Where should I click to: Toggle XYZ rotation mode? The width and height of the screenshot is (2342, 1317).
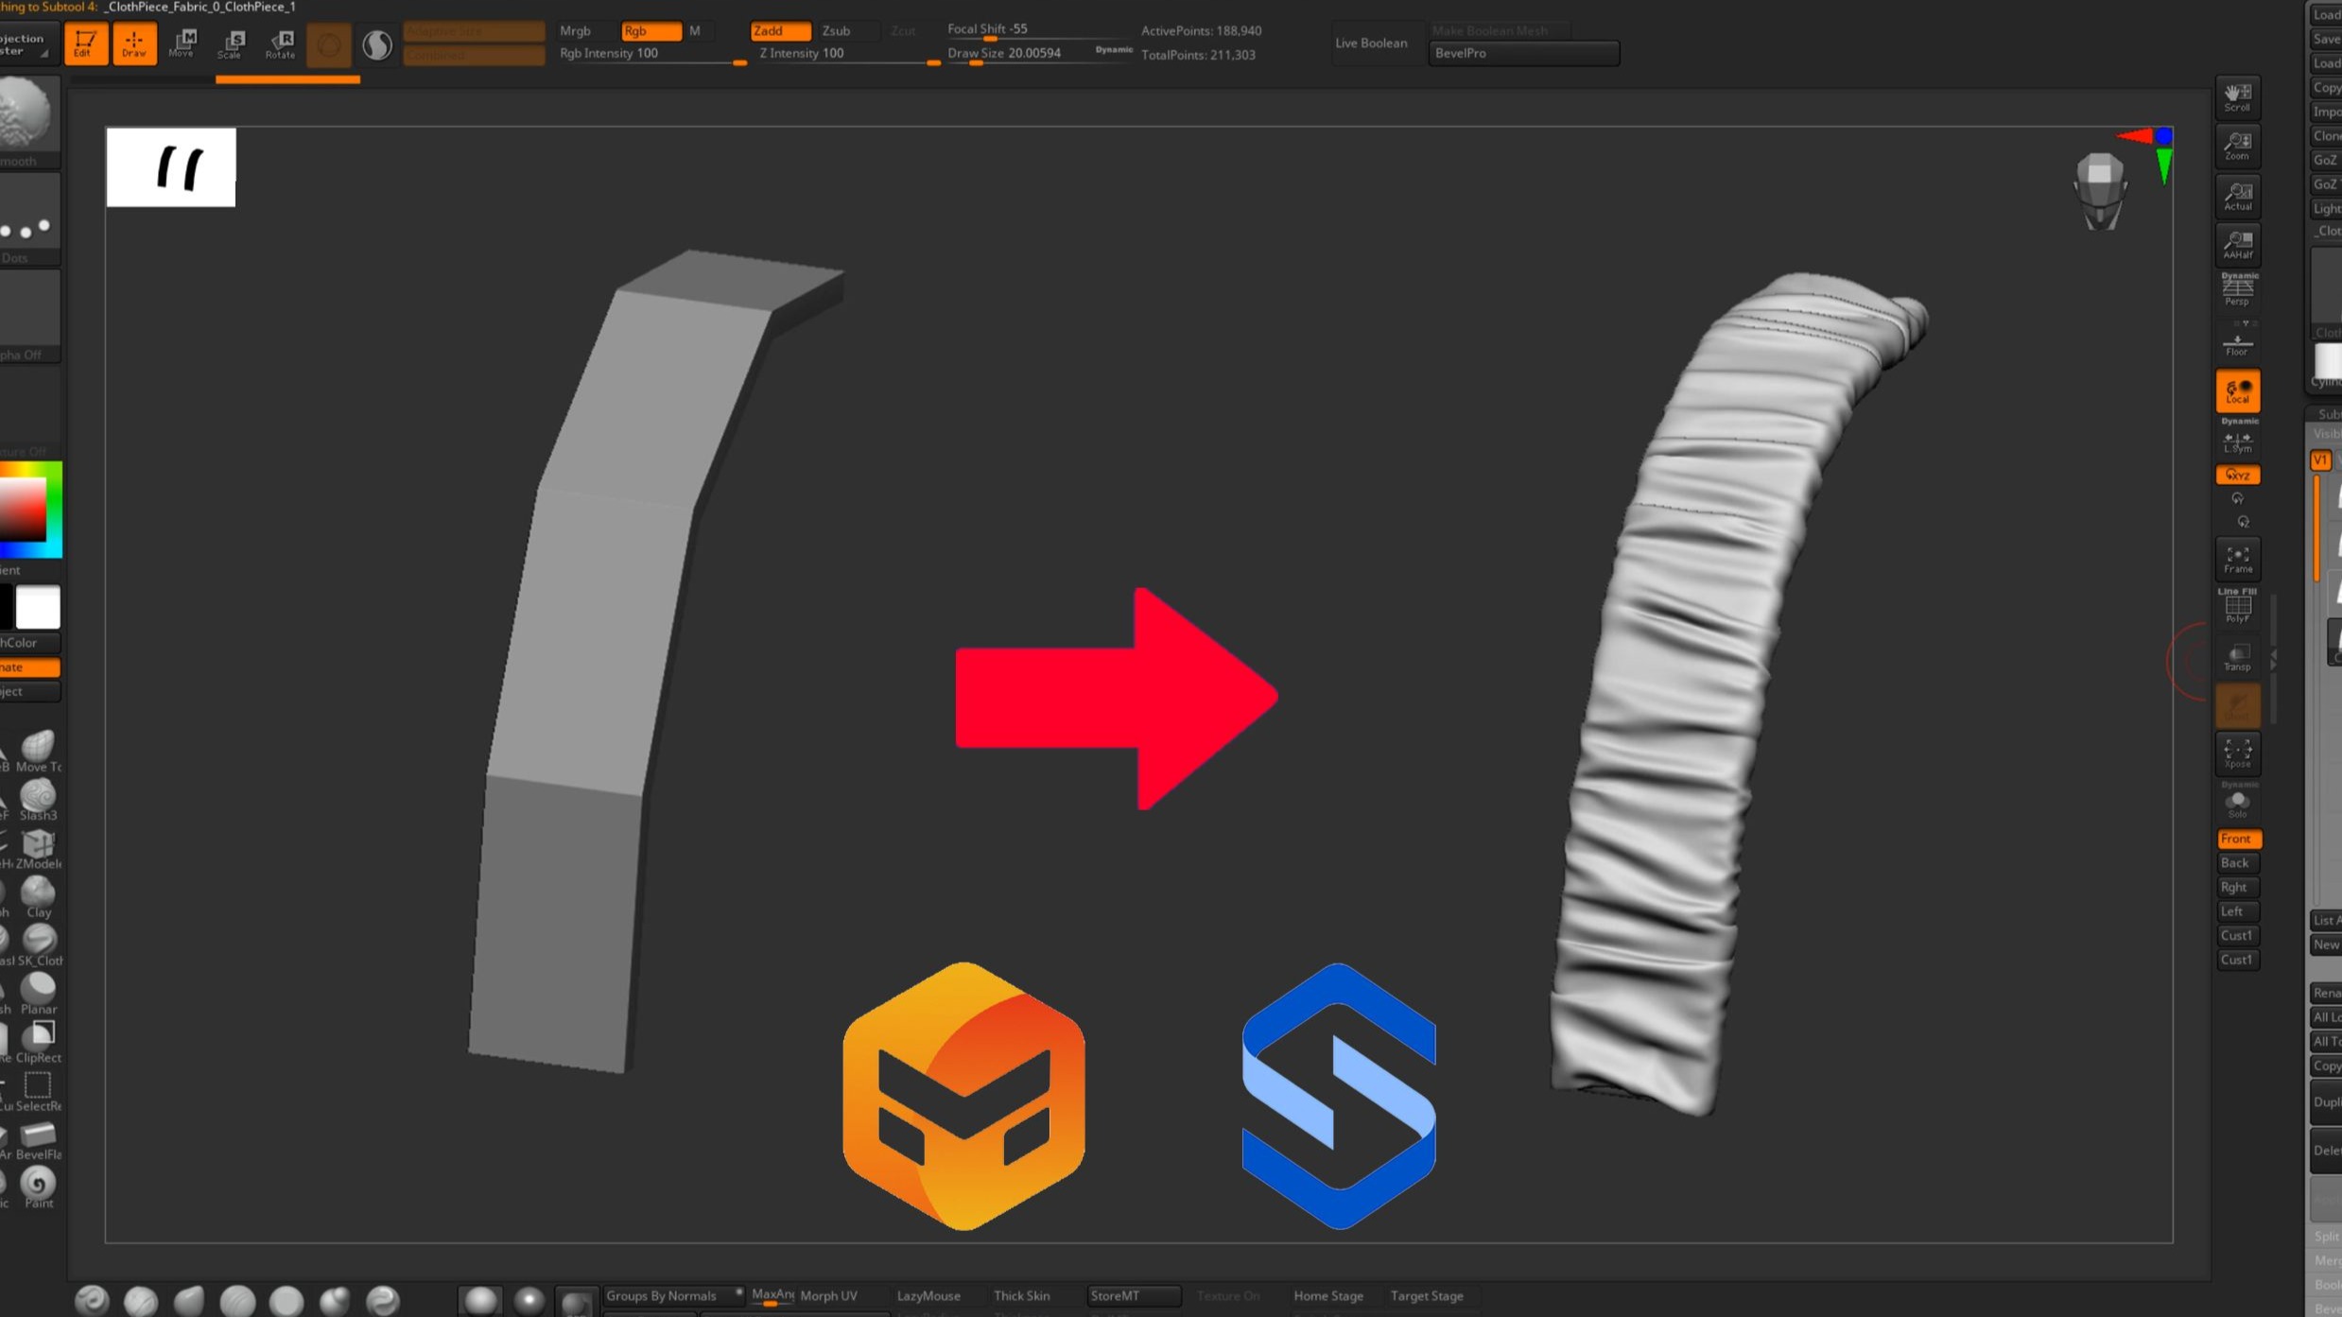(2237, 475)
